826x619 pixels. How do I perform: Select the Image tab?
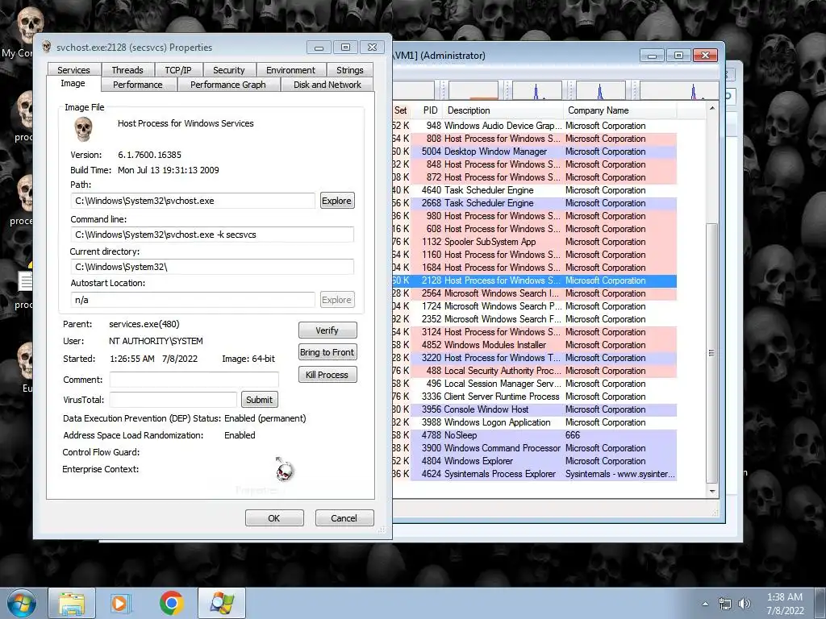[73, 83]
